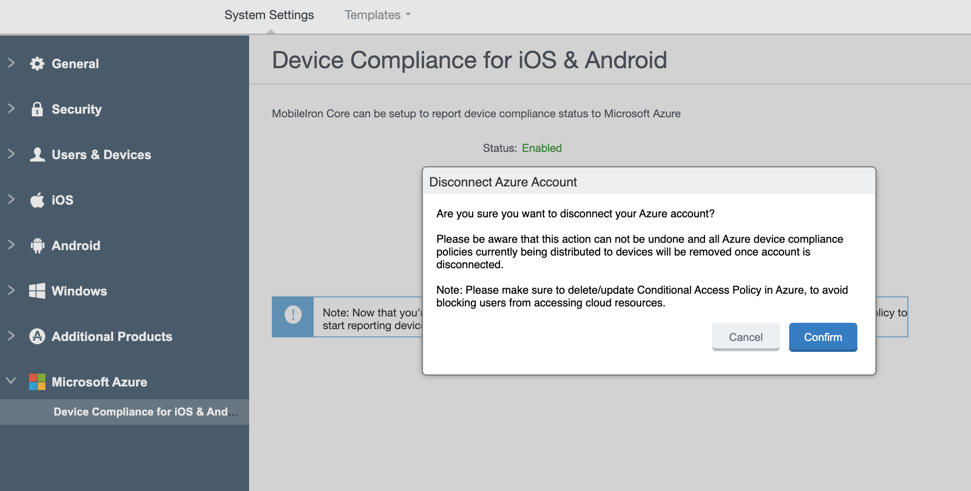Expand the Android section chevron
971x491 pixels.
click(11, 245)
